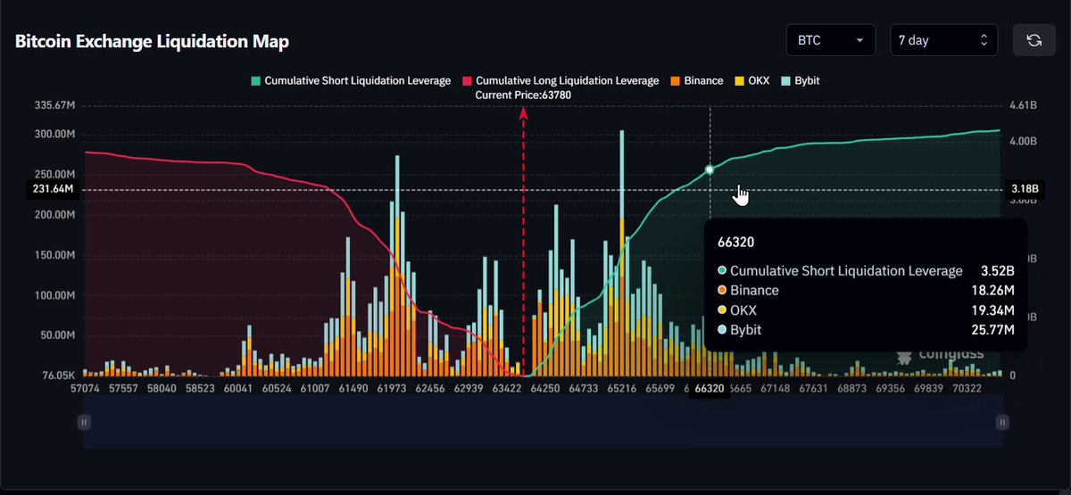Click the 150.00M y-axis label
Image resolution: width=1071 pixels, height=495 pixels.
tap(54, 256)
